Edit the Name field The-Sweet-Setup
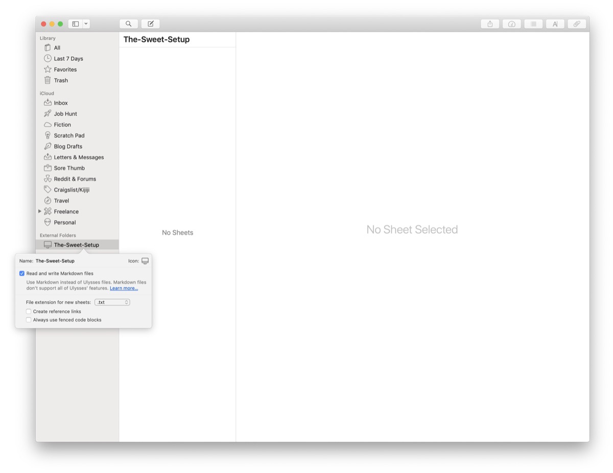The width and height of the screenshot is (613, 473). click(x=55, y=261)
